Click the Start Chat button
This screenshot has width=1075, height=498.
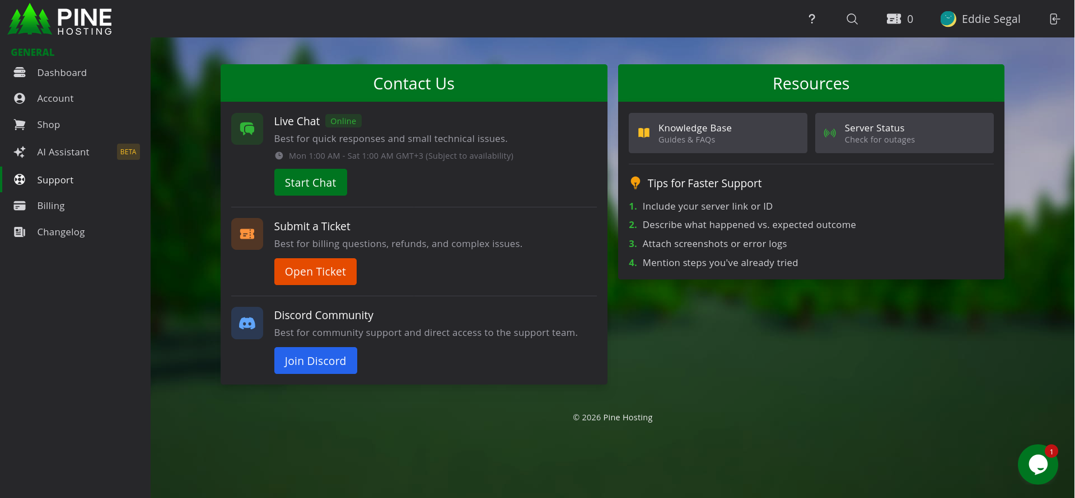(311, 182)
